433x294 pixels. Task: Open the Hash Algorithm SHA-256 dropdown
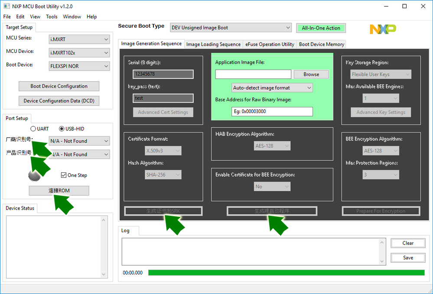coord(163,174)
